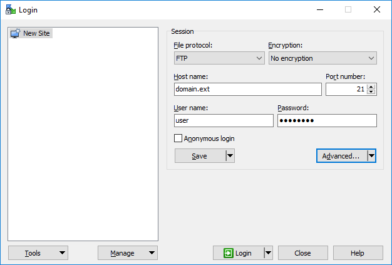Click the Close button

[302, 253]
